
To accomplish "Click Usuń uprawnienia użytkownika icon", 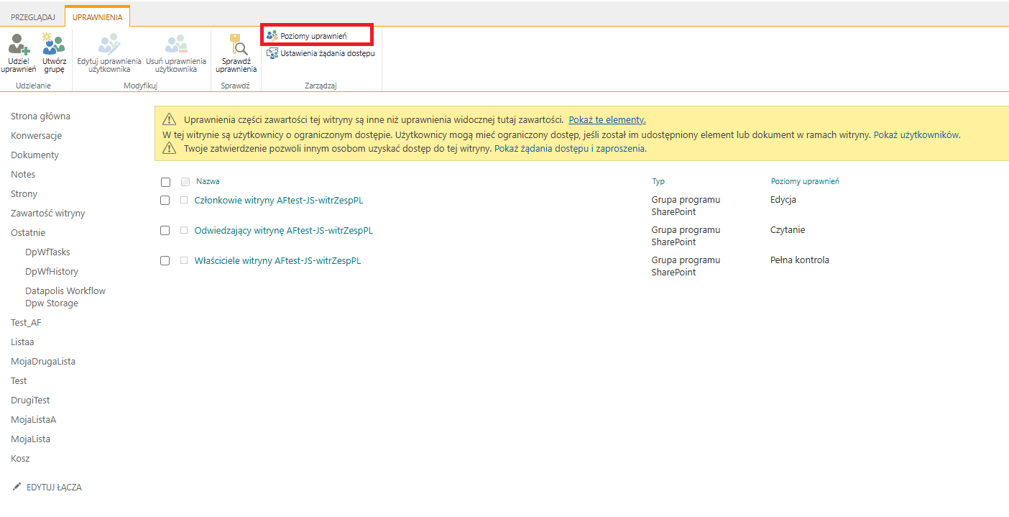I will (176, 45).
